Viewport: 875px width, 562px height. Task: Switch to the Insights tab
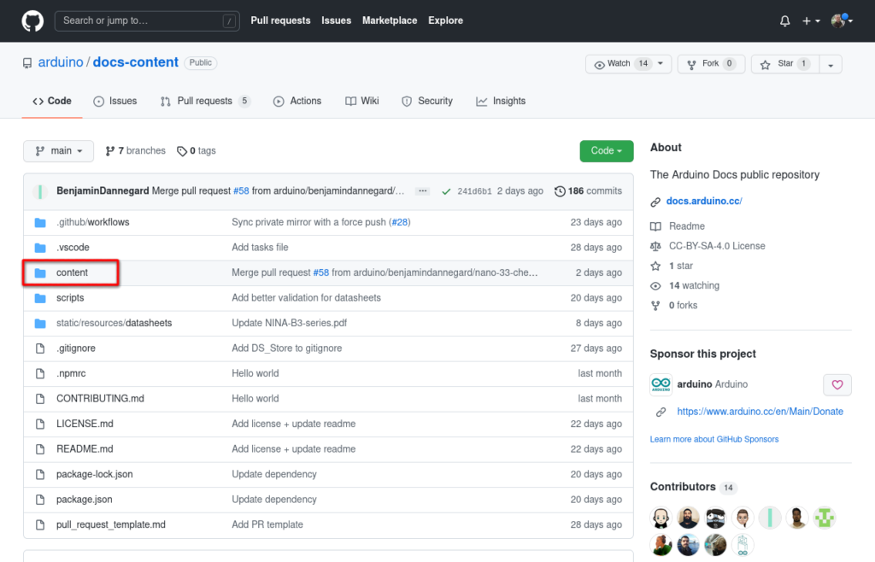pos(501,101)
